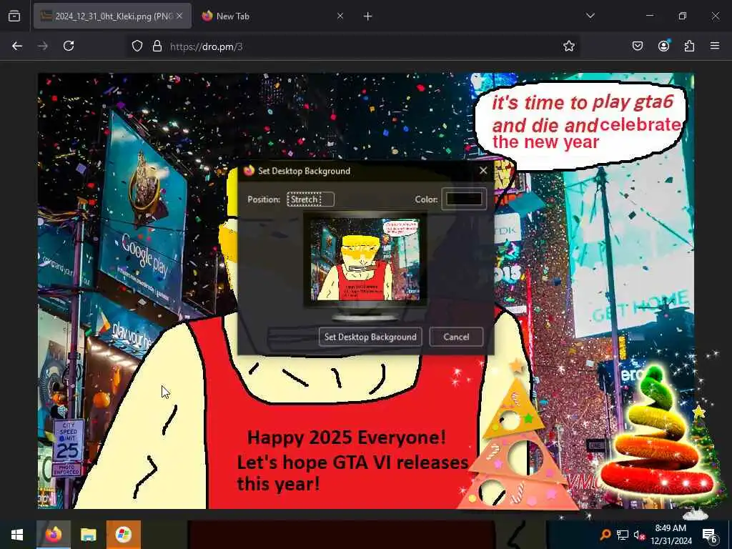Screen dimensions: 732x549
Task: Confirm with Set Desktop Background button
Action: [x=370, y=337]
